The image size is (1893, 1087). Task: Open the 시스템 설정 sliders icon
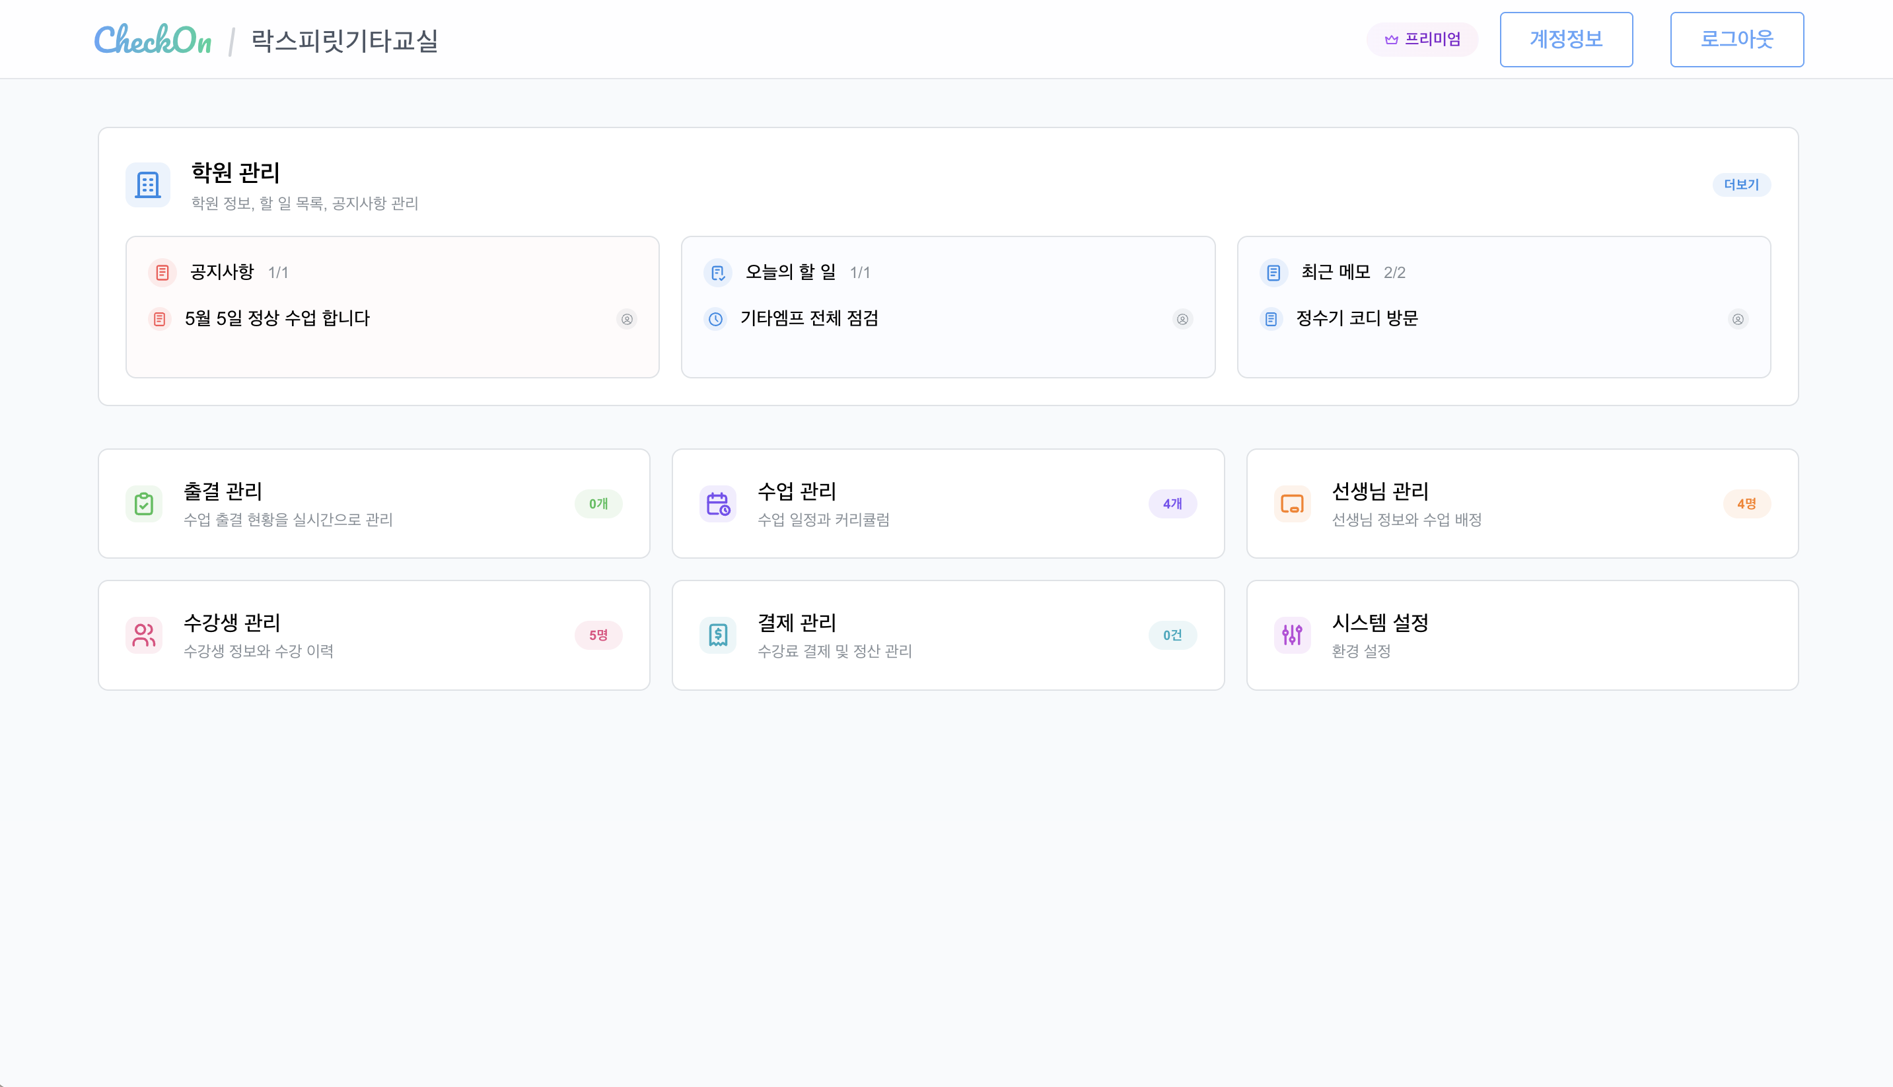(1292, 635)
